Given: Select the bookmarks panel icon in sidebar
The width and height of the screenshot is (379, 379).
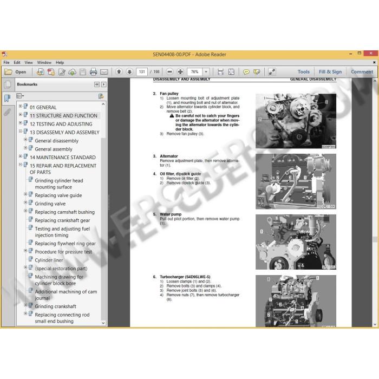Looking at the screenshot, I should tap(8, 99).
